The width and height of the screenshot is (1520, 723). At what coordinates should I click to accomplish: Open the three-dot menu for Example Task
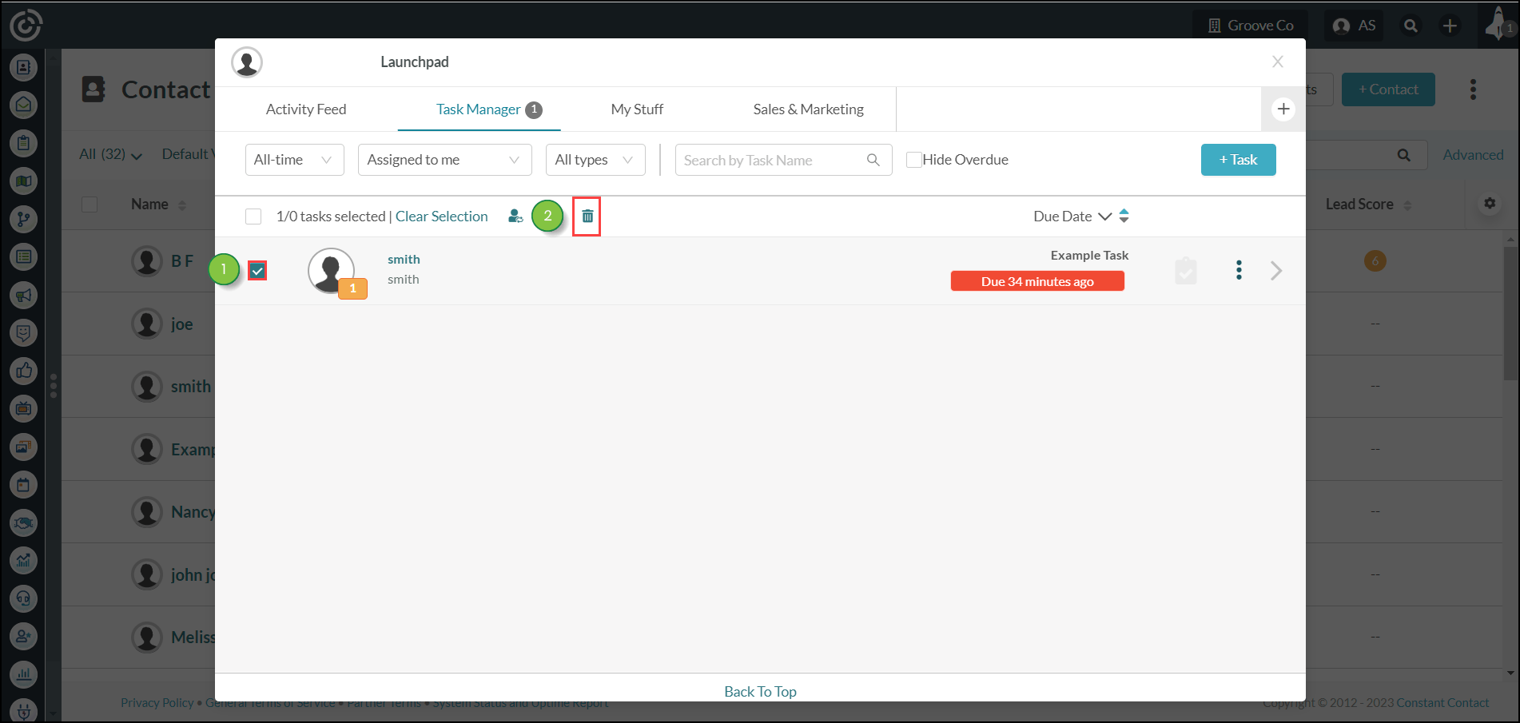point(1239,270)
